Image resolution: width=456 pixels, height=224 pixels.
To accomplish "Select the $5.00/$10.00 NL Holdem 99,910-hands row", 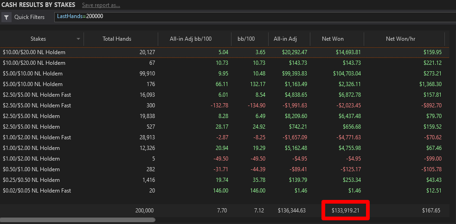I will tap(225, 74).
